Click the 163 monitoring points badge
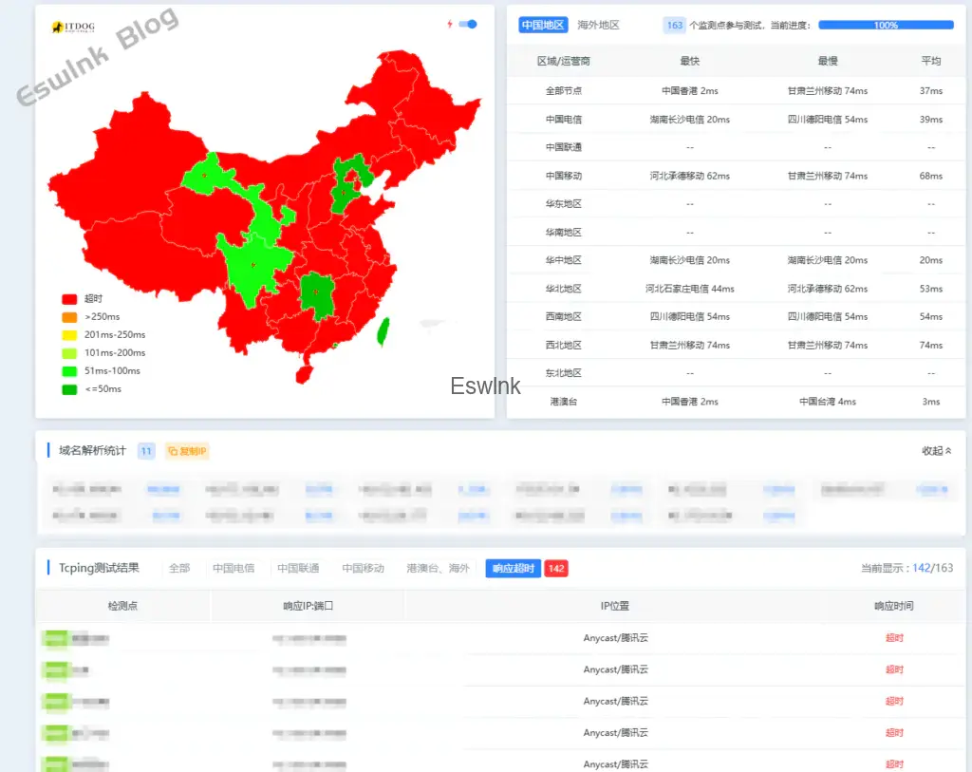The width and height of the screenshot is (972, 772). pyautogui.click(x=675, y=26)
